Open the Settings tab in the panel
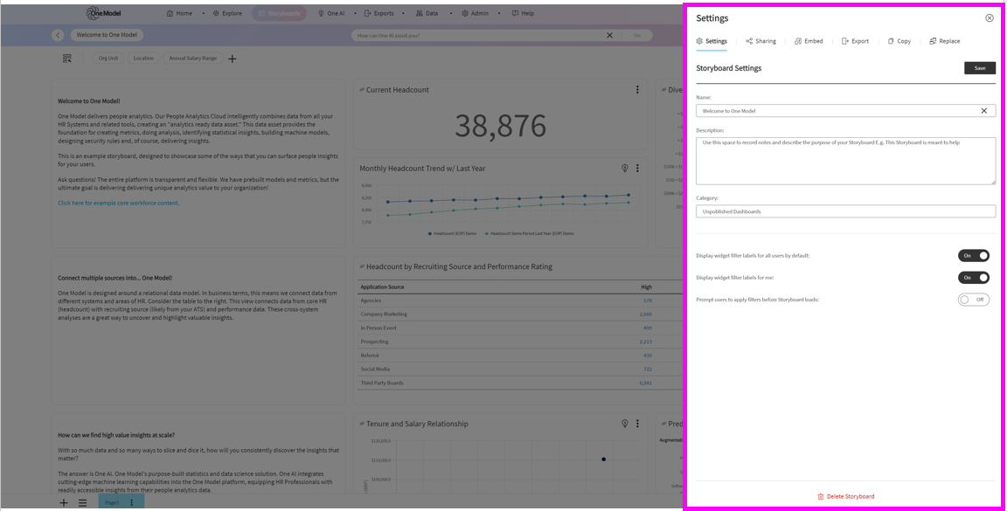 pos(712,41)
